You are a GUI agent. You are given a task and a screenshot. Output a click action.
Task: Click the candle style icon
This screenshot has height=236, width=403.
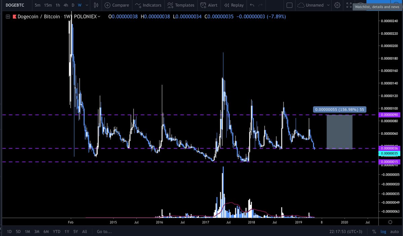(x=96, y=5)
